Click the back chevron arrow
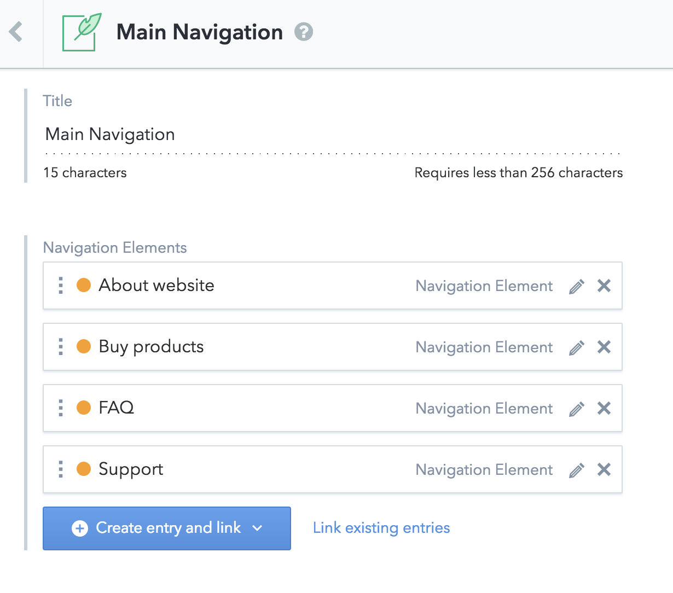This screenshot has height=593, width=673. tap(16, 32)
